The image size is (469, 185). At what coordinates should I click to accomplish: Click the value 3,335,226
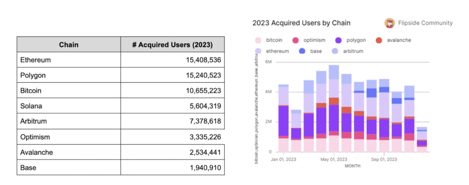pos(205,137)
